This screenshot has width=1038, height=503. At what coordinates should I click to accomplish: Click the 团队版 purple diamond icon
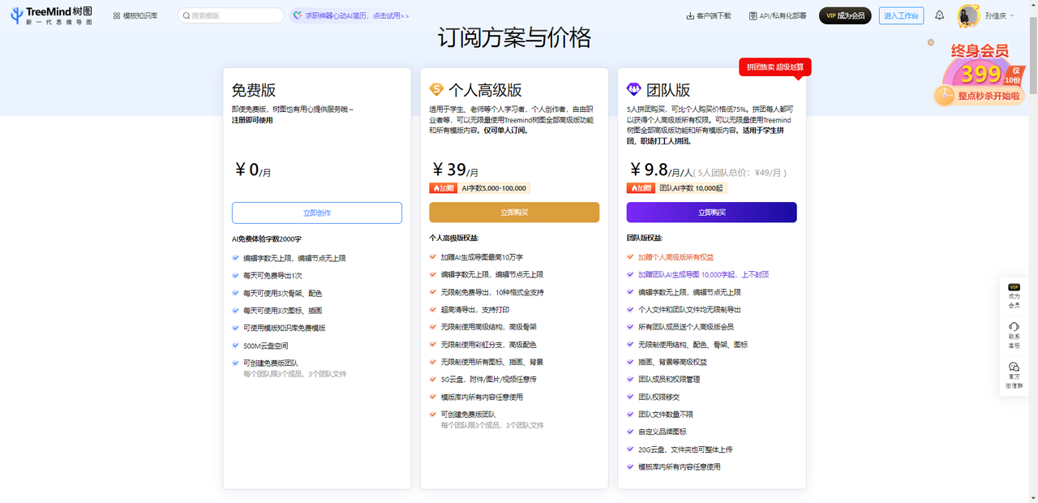(x=634, y=89)
